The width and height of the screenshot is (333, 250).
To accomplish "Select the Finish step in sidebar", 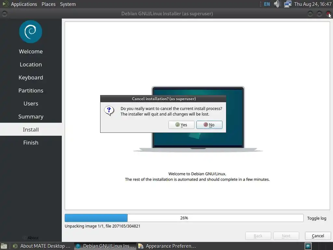I will pos(31,143).
